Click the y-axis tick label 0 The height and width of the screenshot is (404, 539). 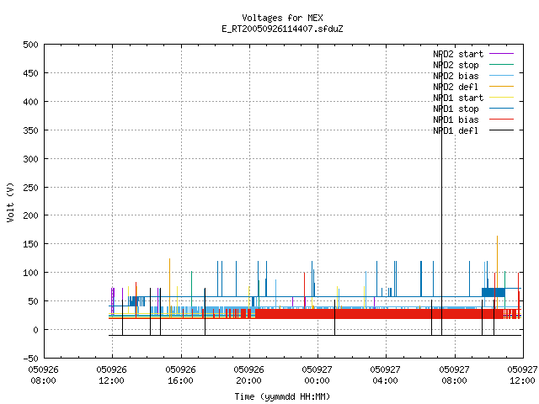coord(35,330)
